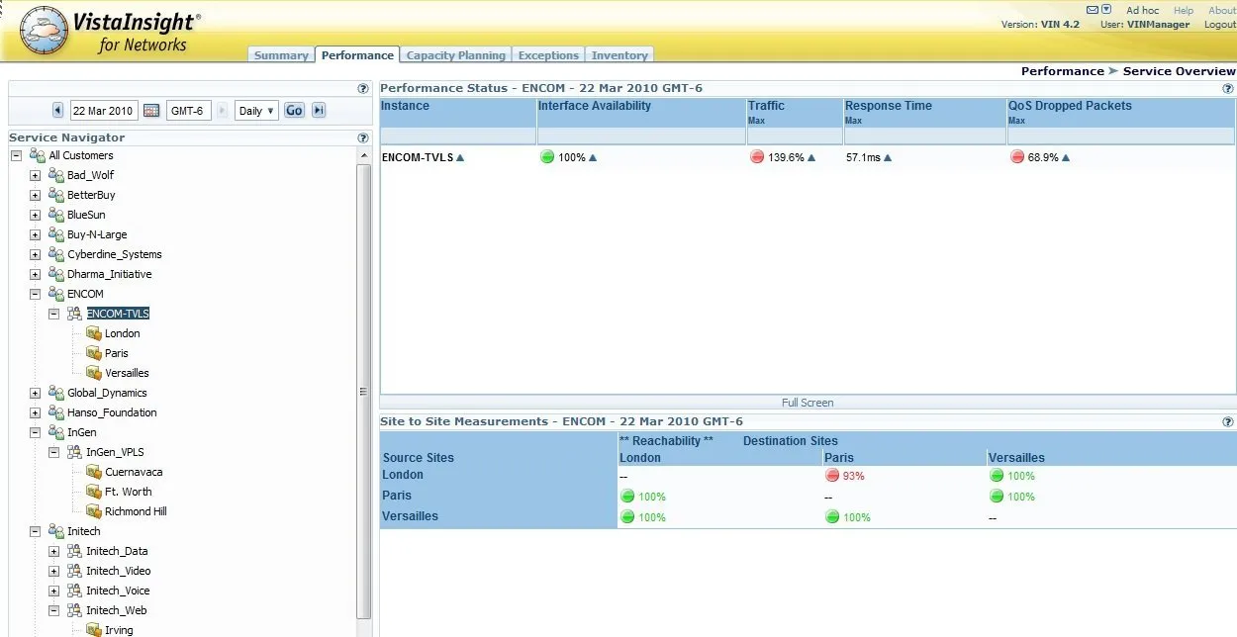Click trend arrow next to 57.1ms response time

click(x=888, y=157)
